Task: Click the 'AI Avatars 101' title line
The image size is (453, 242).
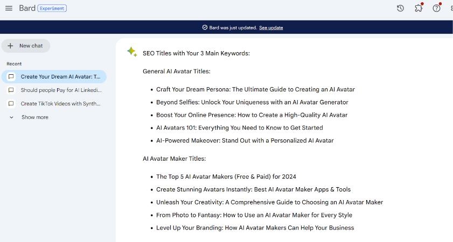Action: 239,127
